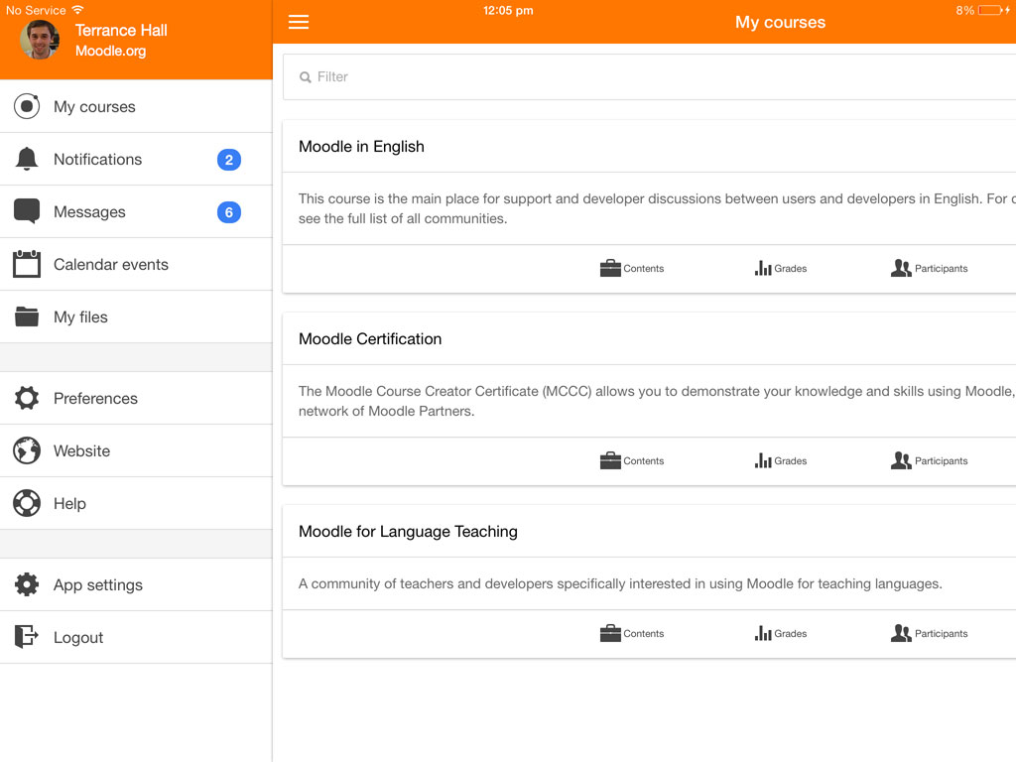Click the filter search magnifier icon
The width and height of the screenshot is (1016, 762).
tap(306, 77)
